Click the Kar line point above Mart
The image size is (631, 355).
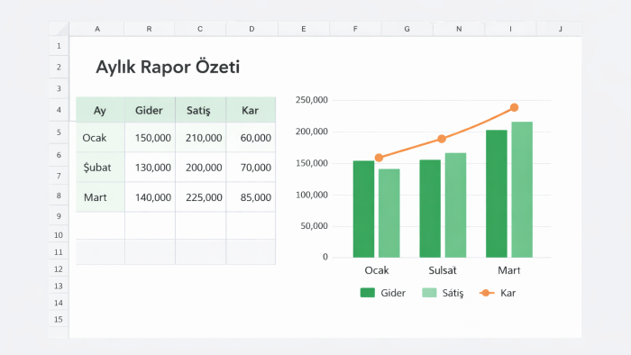[x=514, y=107]
